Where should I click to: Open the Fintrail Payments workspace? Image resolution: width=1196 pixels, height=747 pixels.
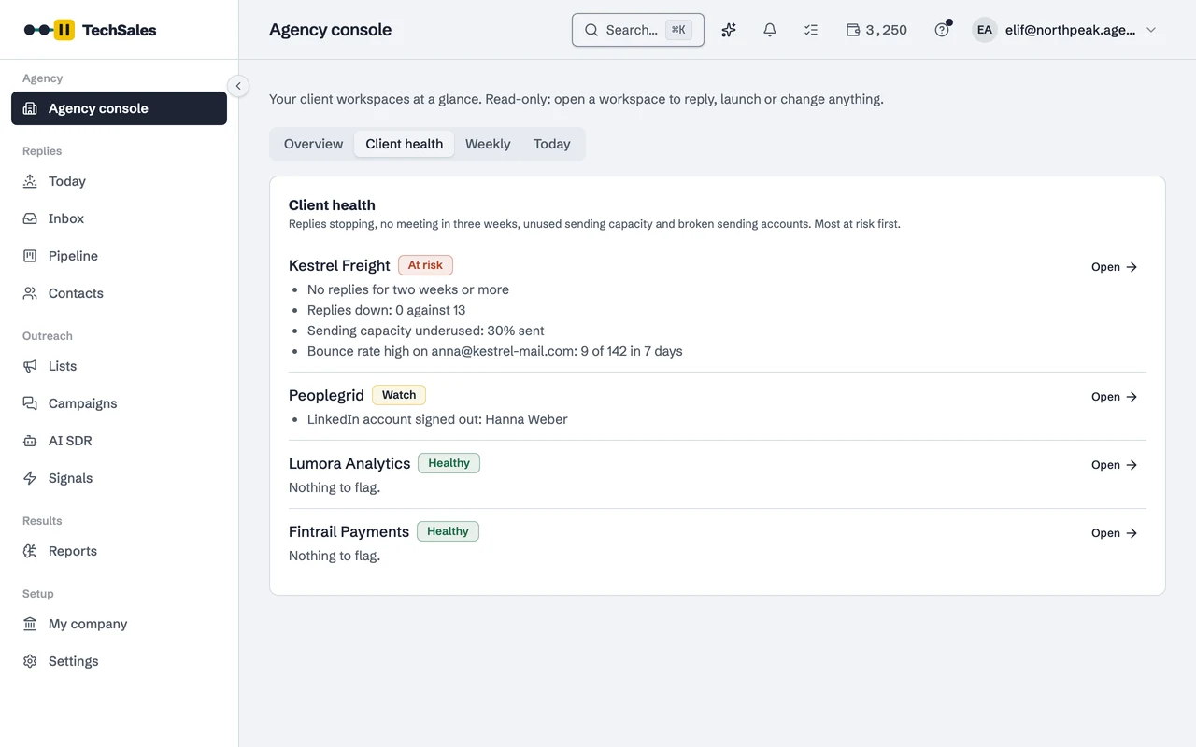(x=1115, y=533)
